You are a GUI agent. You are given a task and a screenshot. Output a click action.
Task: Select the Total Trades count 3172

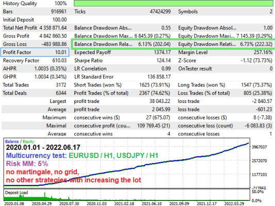[x=61, y=85]
